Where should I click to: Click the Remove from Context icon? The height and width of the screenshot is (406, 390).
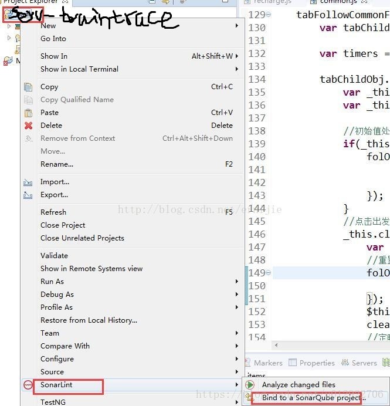click(x=28, y=138)
